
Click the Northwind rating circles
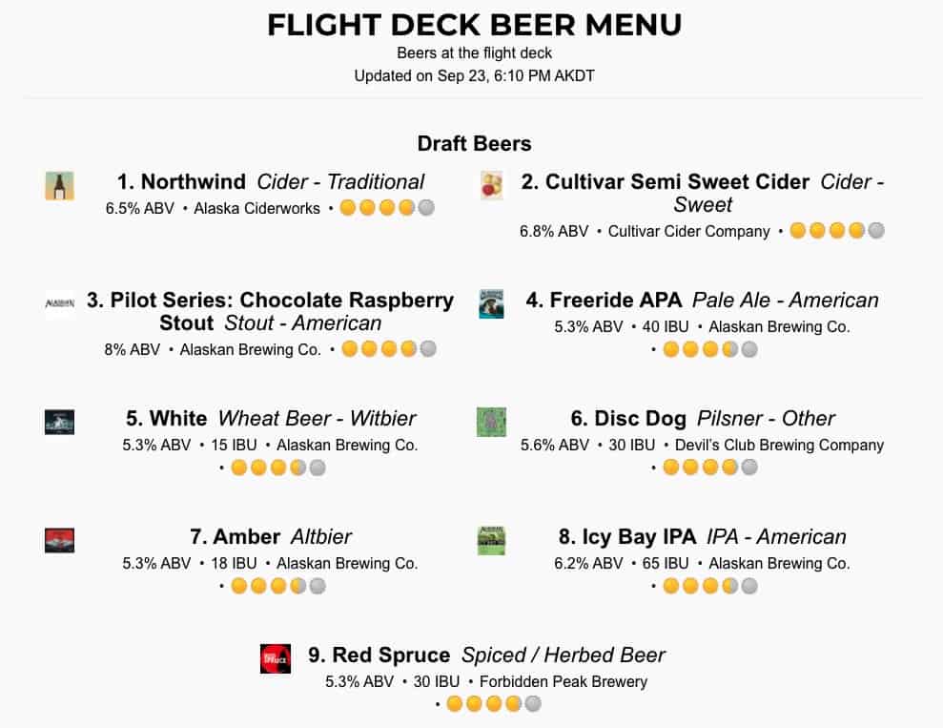coord(387,208)
